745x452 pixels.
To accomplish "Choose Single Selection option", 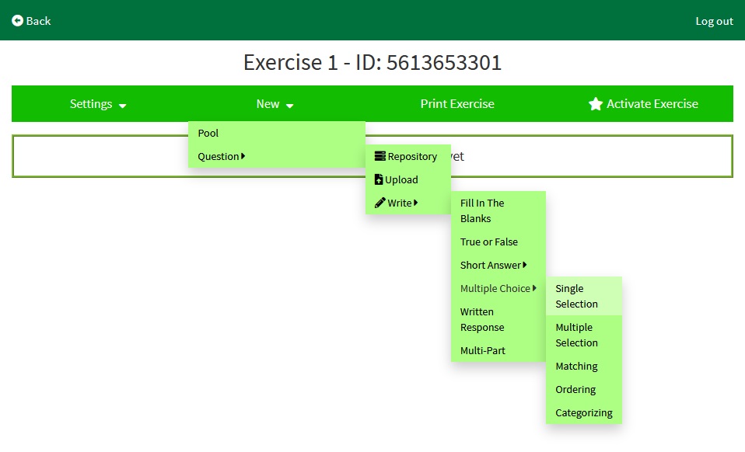I will pyautogui.click(x=576, y=296).
